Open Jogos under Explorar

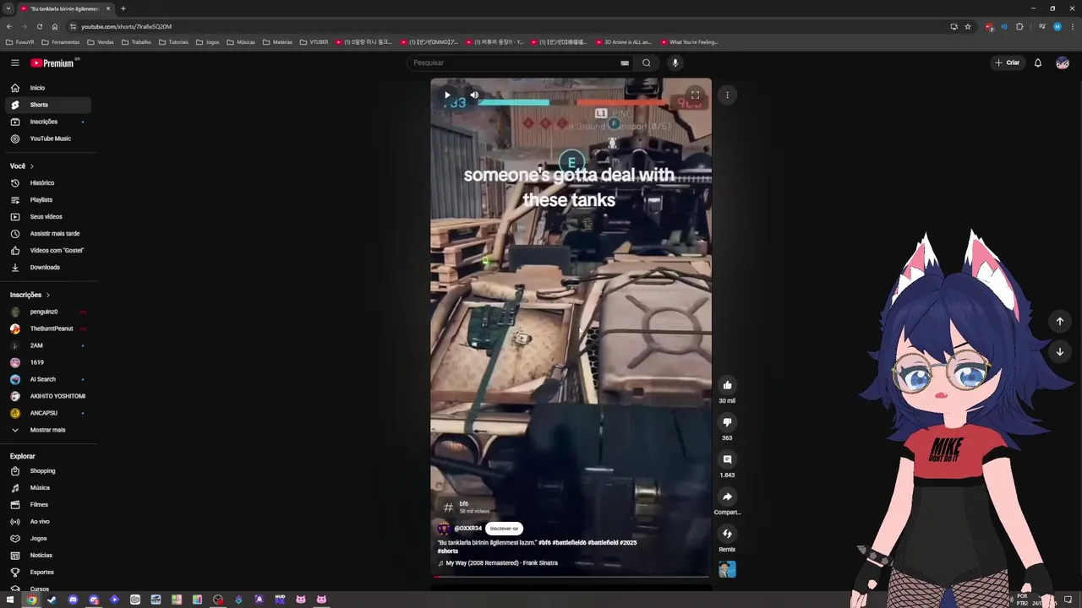tap(48, 539)
